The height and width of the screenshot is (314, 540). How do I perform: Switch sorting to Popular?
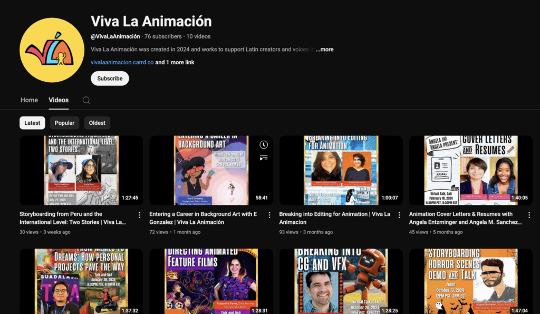[64, 123]
